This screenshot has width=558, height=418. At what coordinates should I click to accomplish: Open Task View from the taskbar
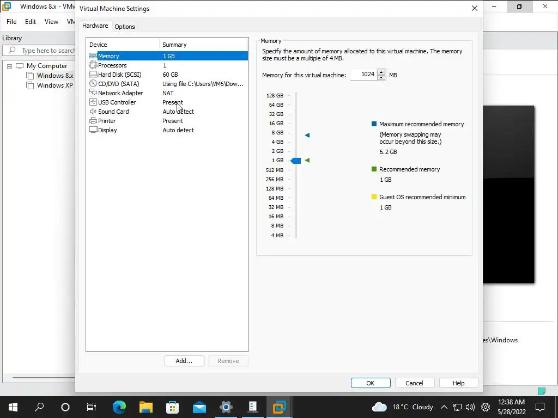92,407
